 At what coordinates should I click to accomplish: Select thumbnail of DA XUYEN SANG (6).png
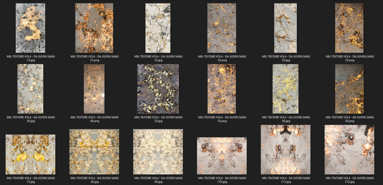pos(349,89)
